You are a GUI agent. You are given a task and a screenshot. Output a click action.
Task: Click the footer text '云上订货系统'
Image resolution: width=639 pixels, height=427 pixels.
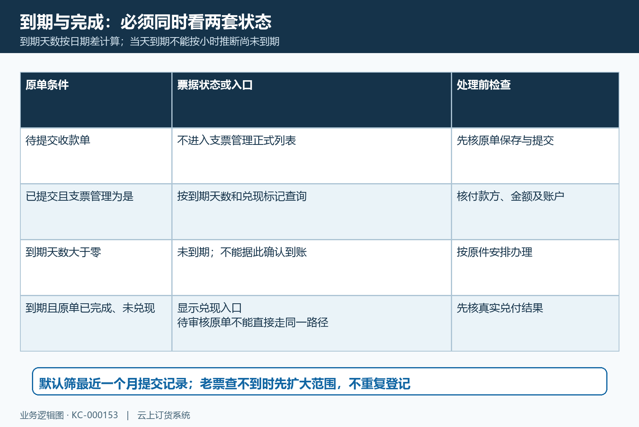[164, 415]
